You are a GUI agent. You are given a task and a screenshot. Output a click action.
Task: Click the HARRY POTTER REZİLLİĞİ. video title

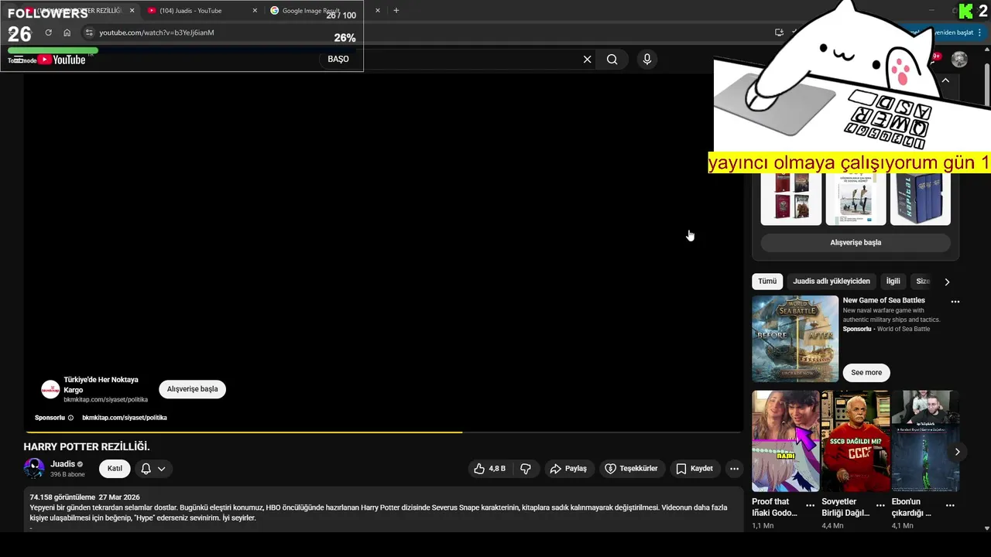pyautogui.click(x=87, y=446)
